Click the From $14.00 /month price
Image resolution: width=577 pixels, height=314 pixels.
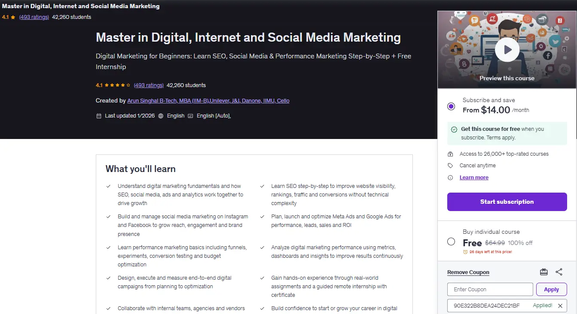tap(496, 110)
